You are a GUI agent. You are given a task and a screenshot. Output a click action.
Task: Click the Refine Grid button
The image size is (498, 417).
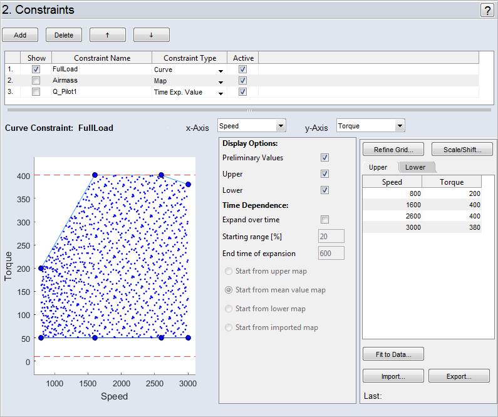[393, 149]
